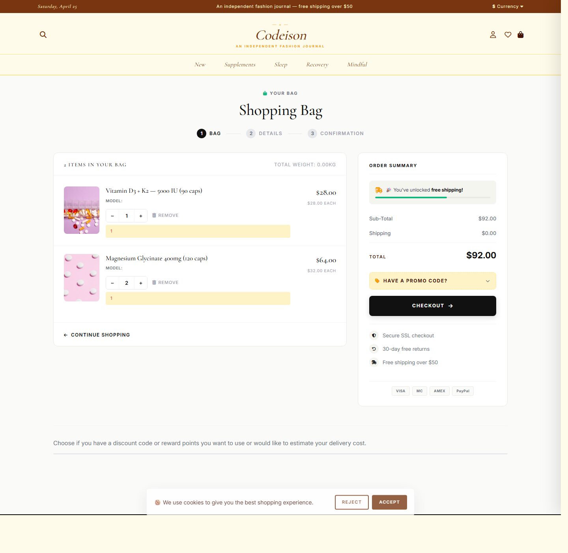Image resolution: width=568 pixels, height=553 pixels.
Task: Click the 30-day free returns icon
Action: [374, 349]
